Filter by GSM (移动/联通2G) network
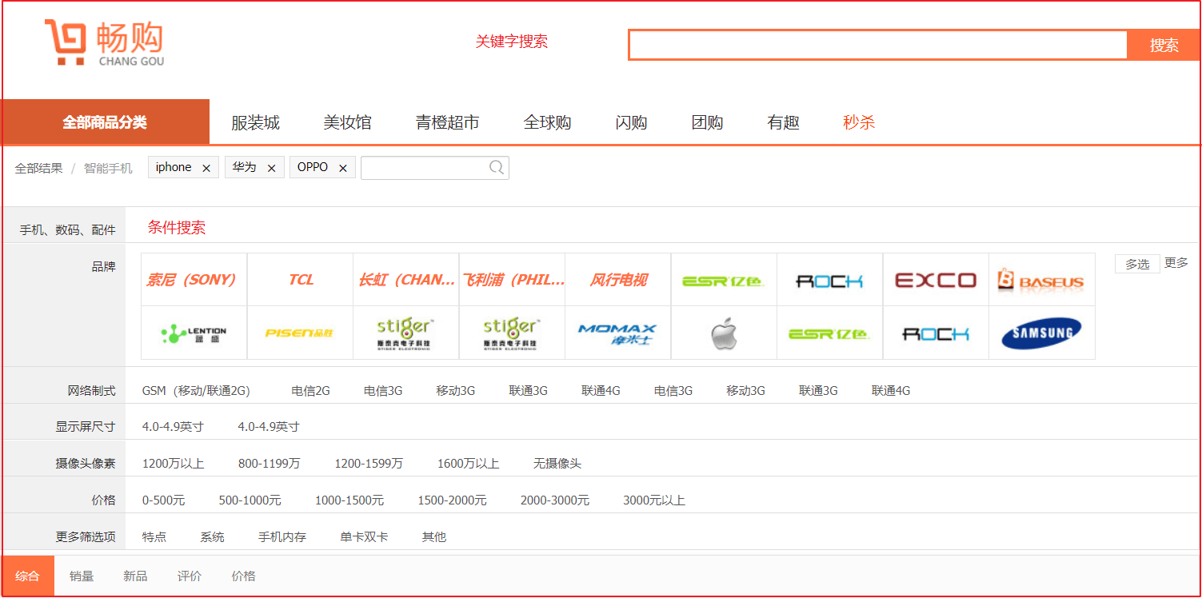The width and height of the screenshot is (1202, 598). 196,391
